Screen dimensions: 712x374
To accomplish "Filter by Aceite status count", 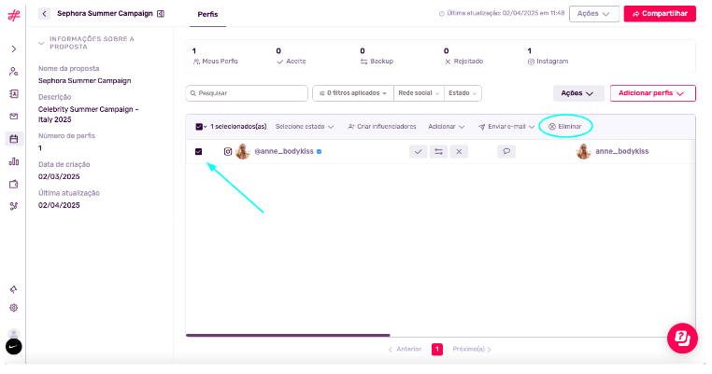I will pyautogui.click(x=292, y=56).
